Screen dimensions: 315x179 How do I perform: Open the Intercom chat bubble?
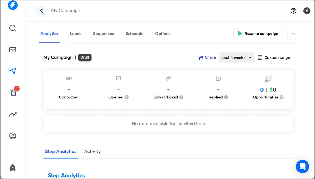click(x=302, y=166)
